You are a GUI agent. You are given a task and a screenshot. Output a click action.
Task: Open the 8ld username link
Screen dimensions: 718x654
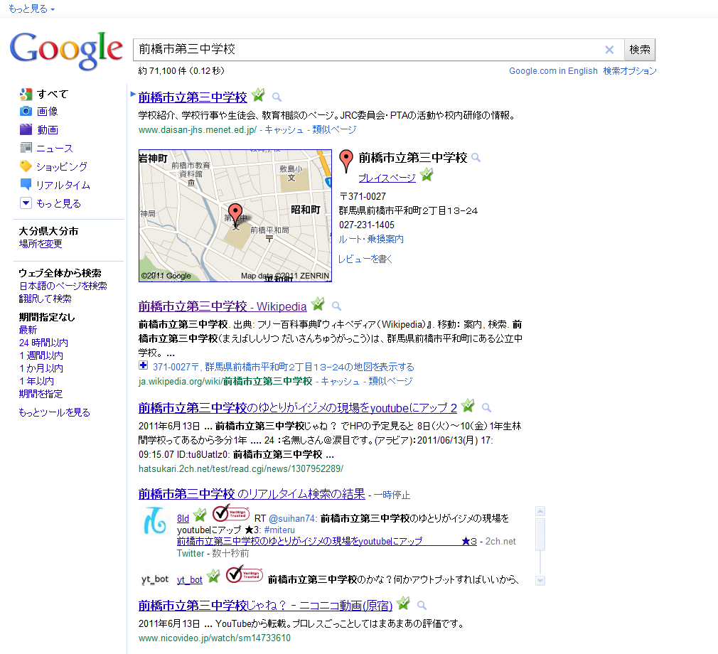(x=183, y=518)
